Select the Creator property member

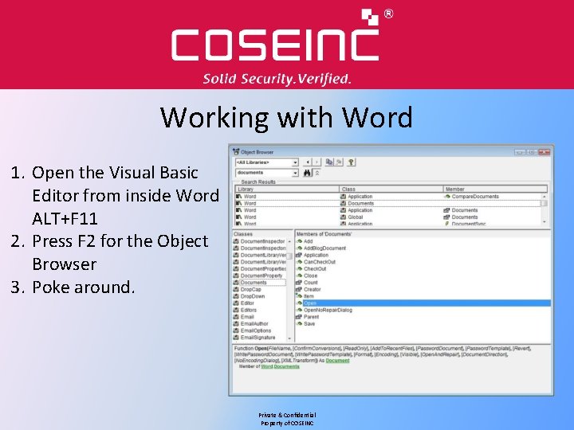pos(313,290)
